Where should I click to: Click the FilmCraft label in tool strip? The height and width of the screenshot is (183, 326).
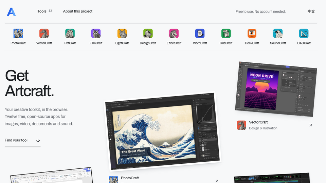[x=96, y=43]
